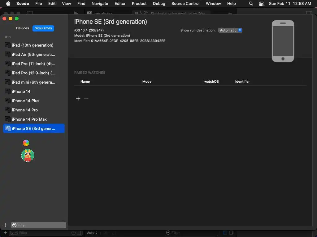Select the iPhone SE (3rd generation) simulator
The height and width of the screenshot is (237, 317).
[x=34, y=129]
